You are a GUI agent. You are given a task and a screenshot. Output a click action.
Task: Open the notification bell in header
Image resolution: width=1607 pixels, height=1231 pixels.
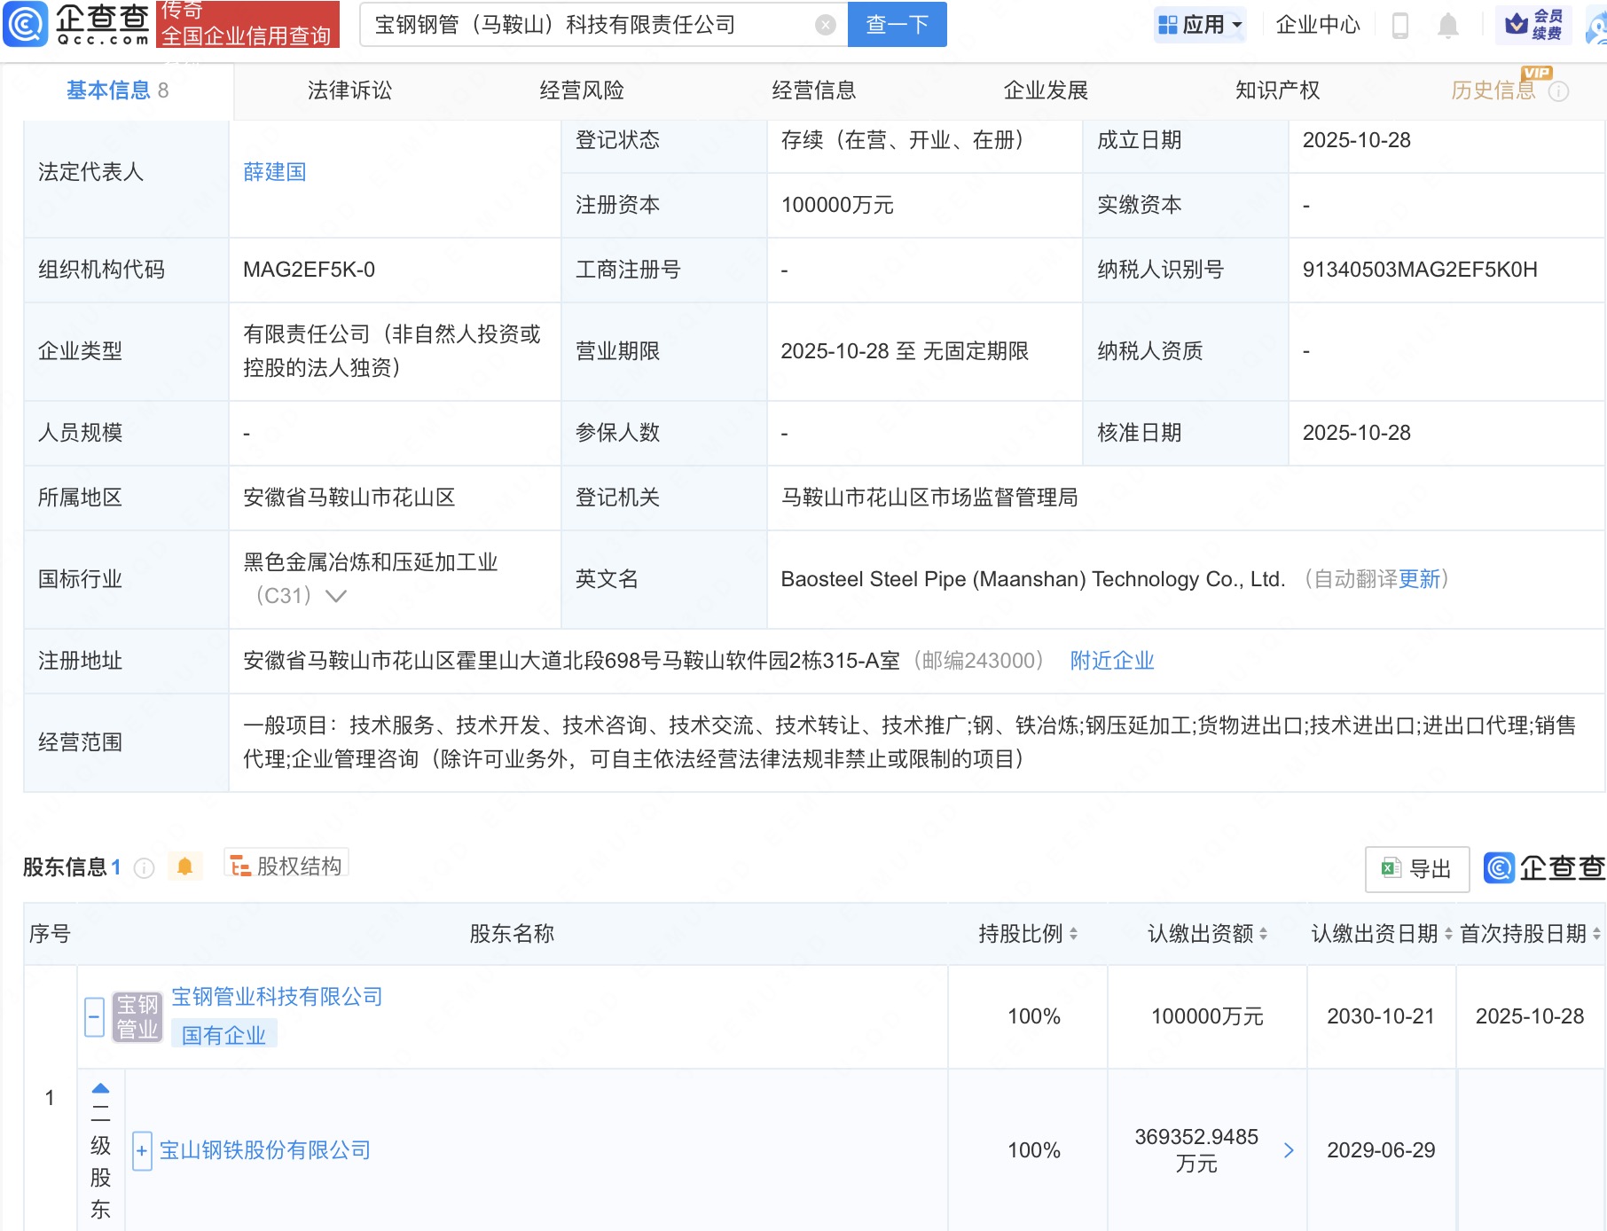pyautogui.click(x=1447, y=25)
